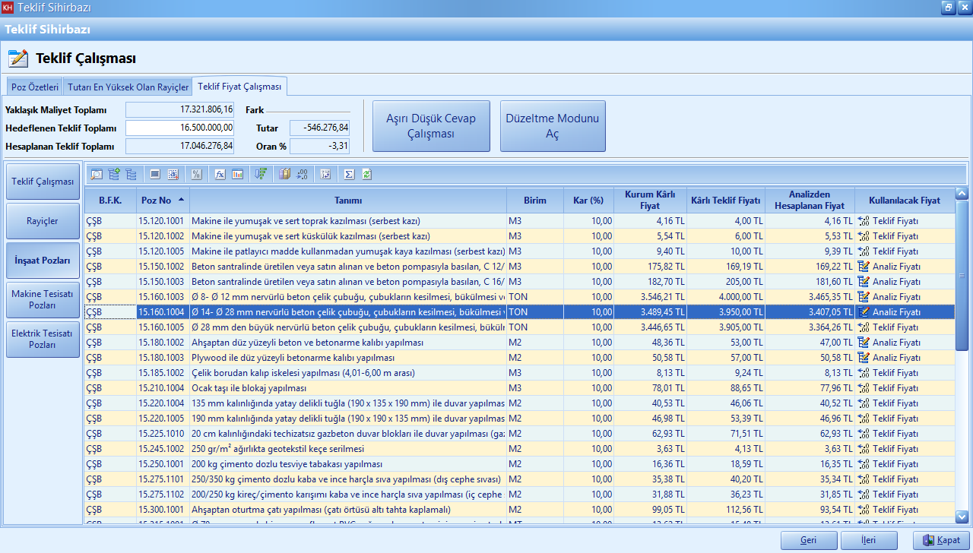Select Rayiçler in the left sidebar
This screenshot has height=553, width=973.
pyautogui.click(x=43, y=221)
